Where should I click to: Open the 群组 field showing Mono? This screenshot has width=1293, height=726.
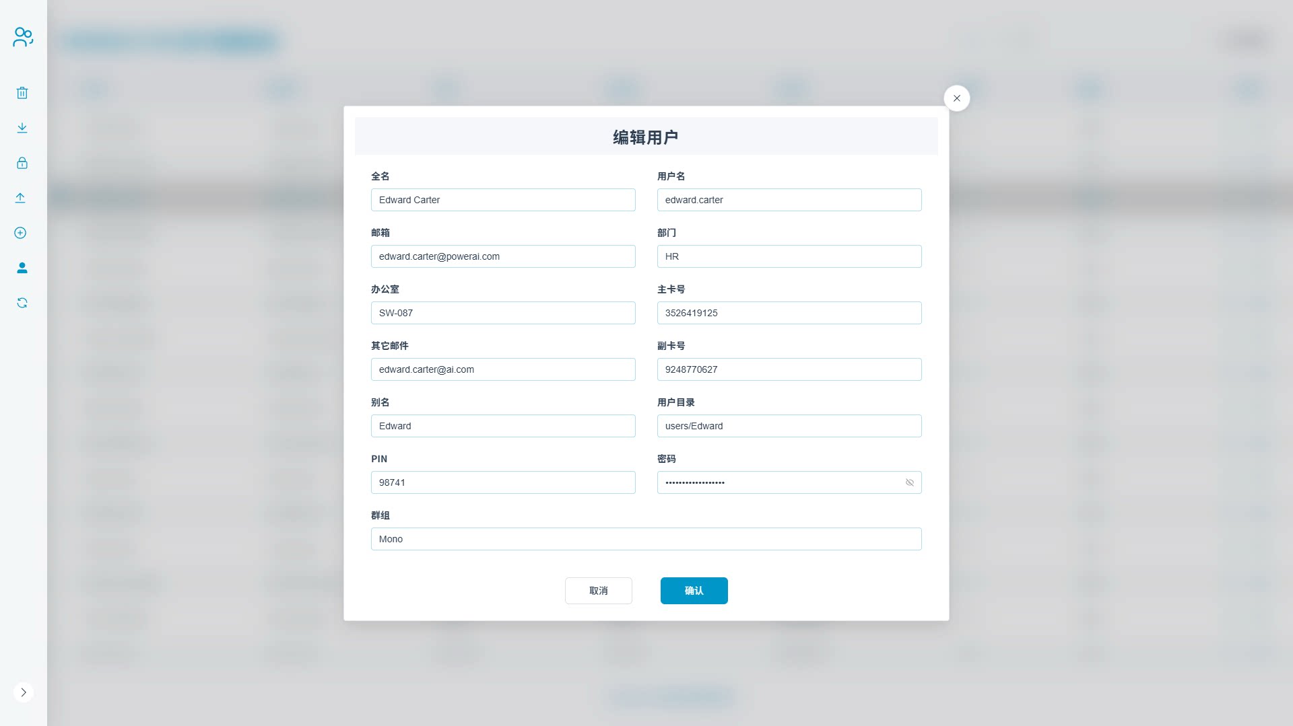(646, 538)
